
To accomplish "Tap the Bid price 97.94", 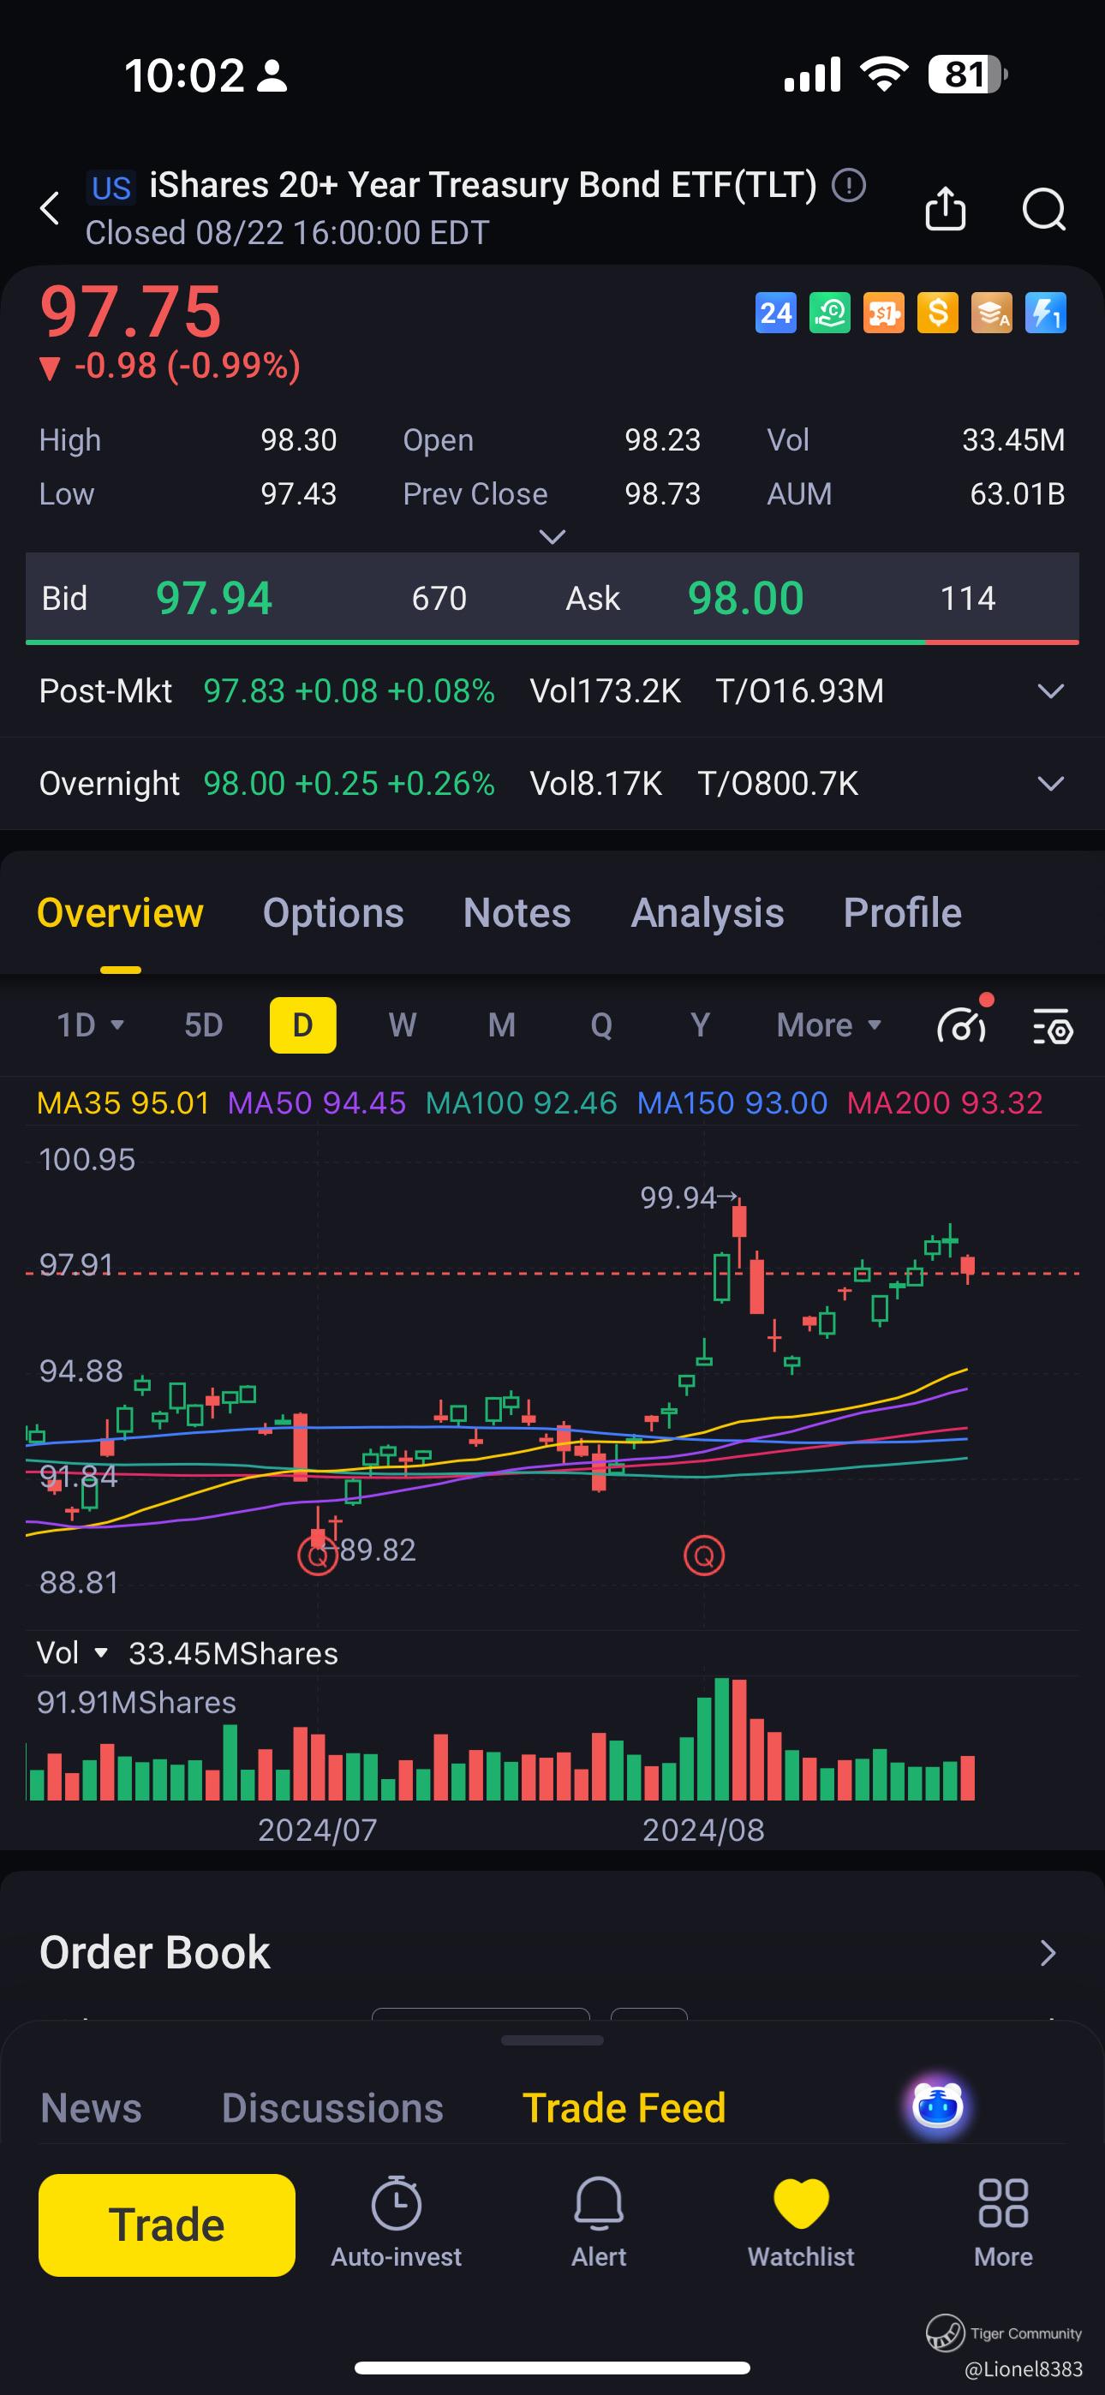I will pos(214,598).
